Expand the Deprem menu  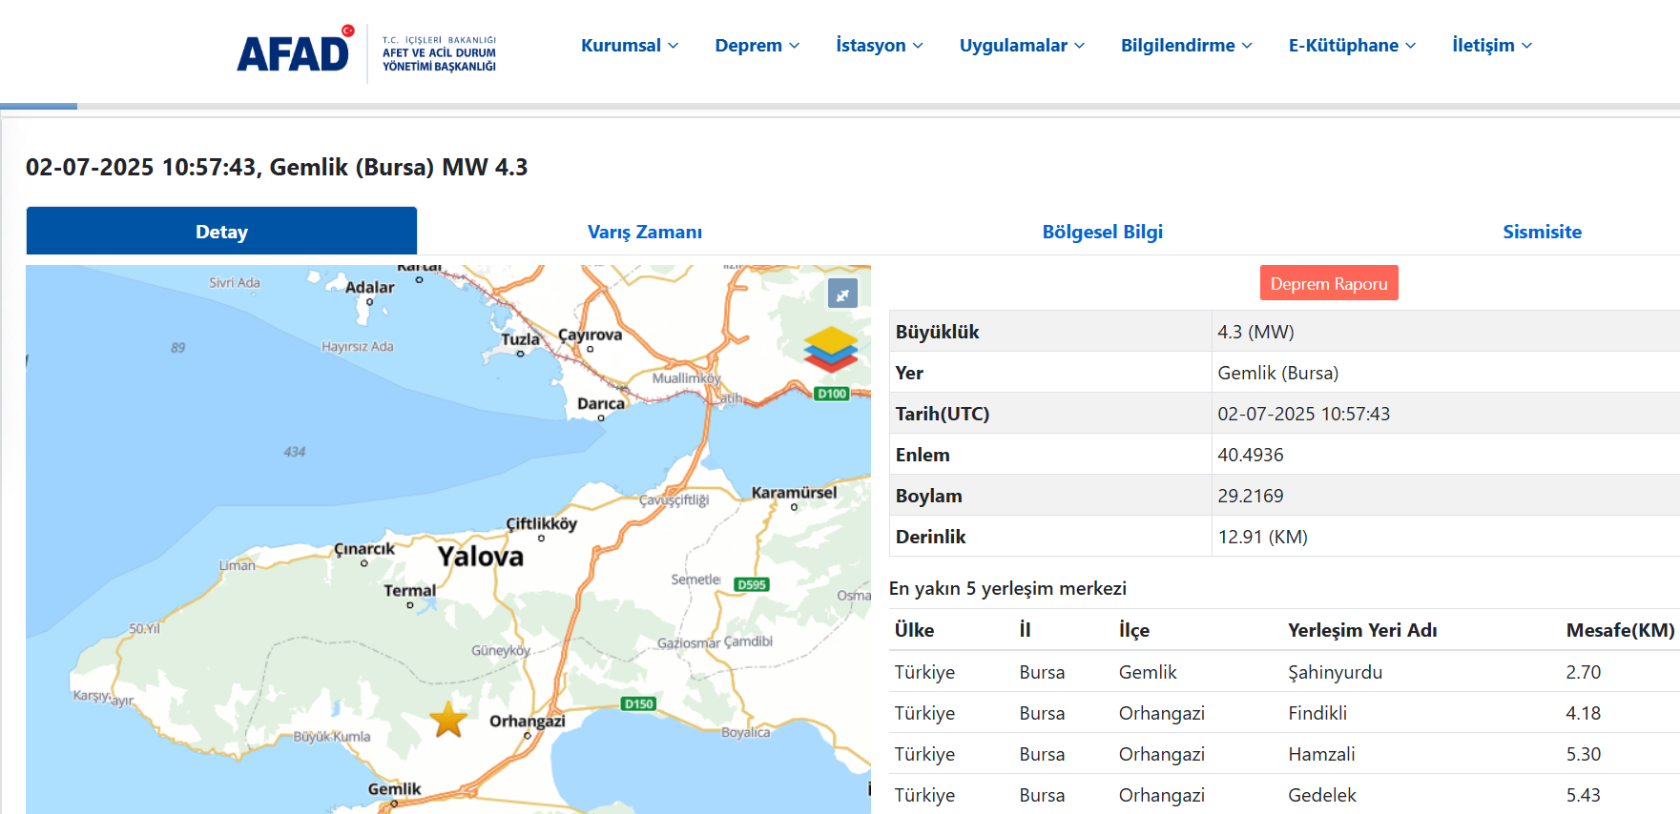757,46
